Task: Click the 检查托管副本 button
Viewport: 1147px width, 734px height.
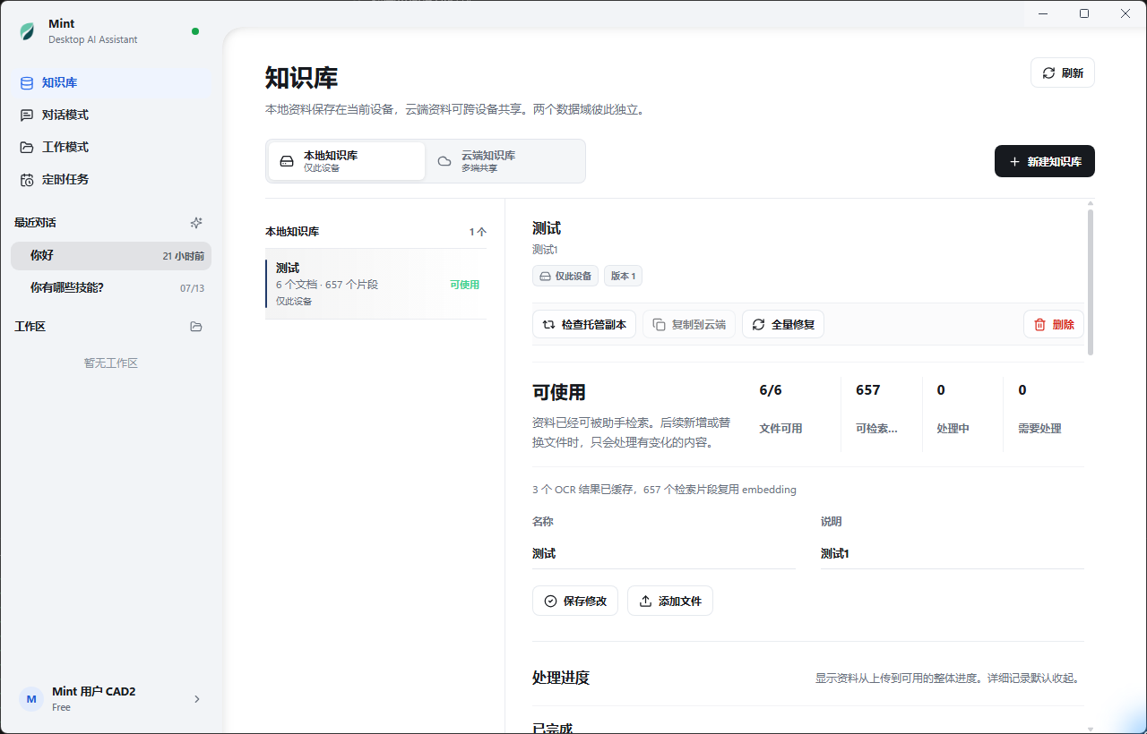Action: click(584, 324)
